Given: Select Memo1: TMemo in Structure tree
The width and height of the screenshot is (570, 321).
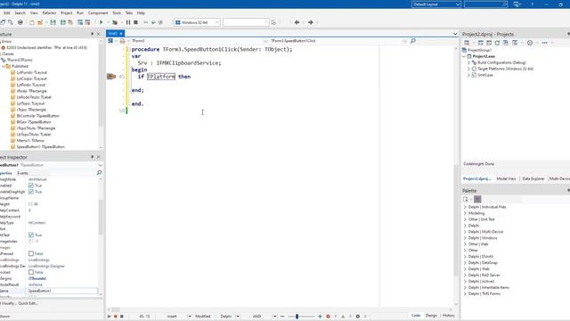Looking at the screenshot, I should 30,141.
